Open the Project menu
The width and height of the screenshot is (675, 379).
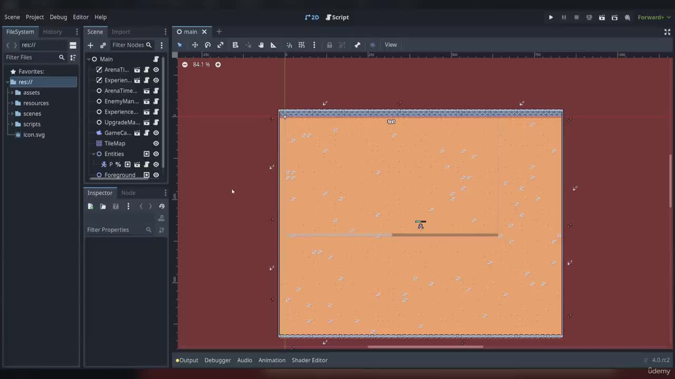coord(35,17)
